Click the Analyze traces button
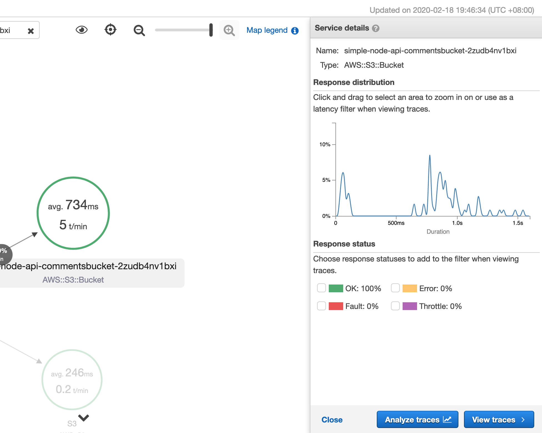 (x=417, y=419)
